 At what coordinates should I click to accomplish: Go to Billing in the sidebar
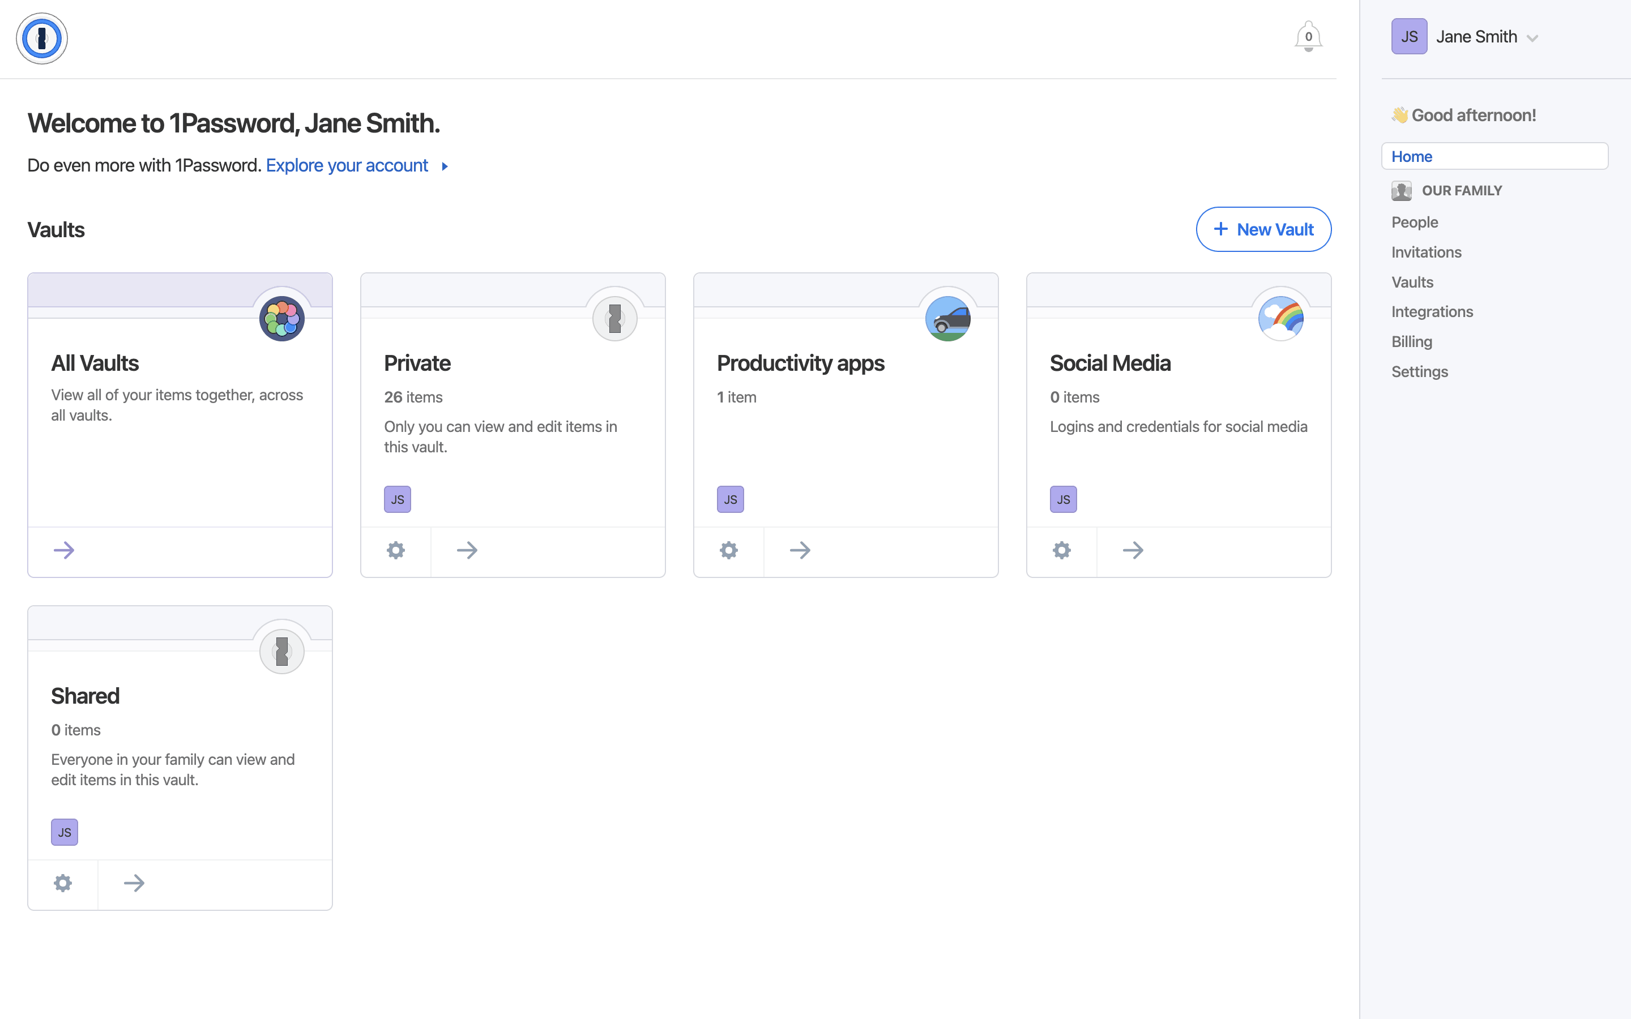coord(1411,342)
